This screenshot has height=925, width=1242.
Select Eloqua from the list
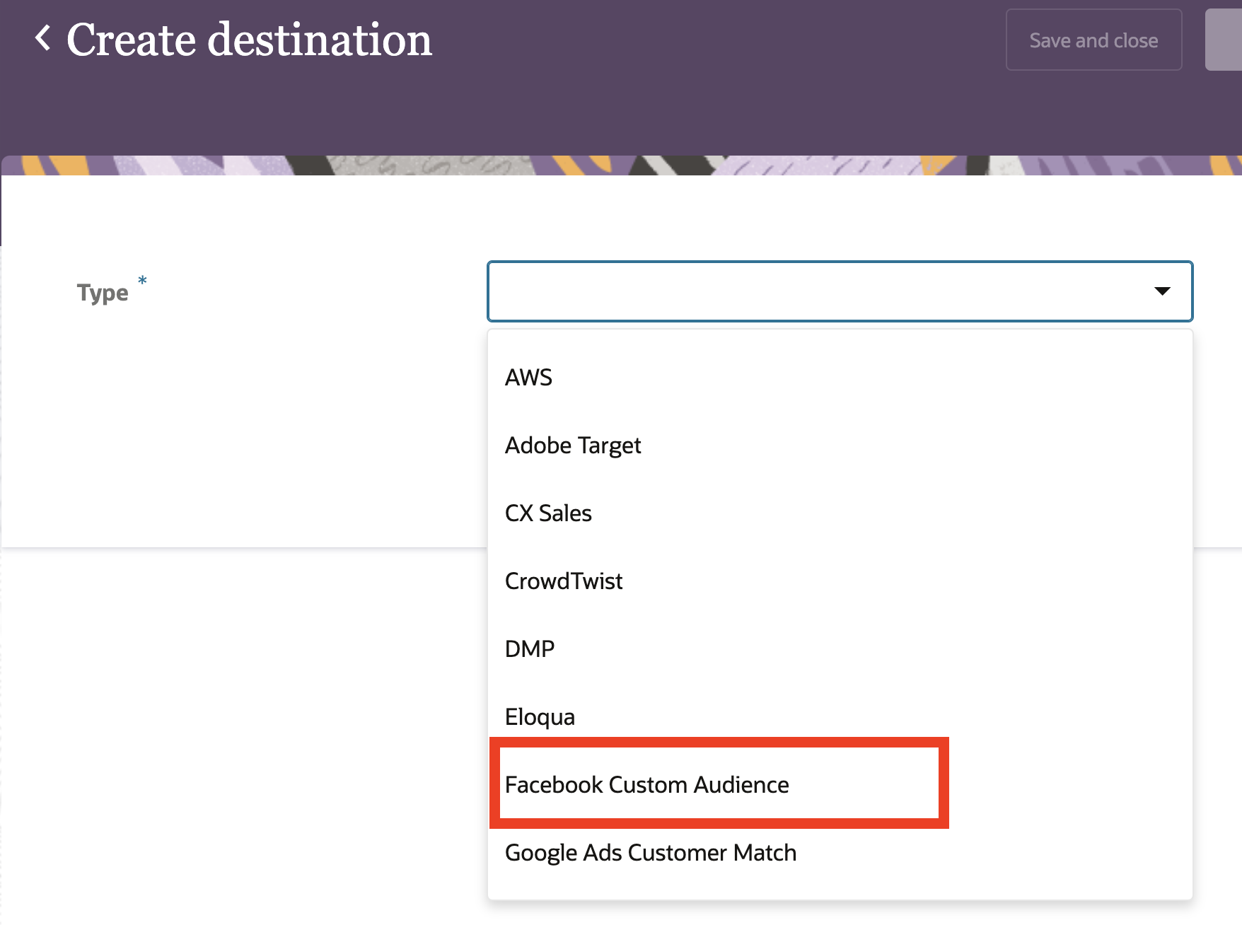point(840,717)
